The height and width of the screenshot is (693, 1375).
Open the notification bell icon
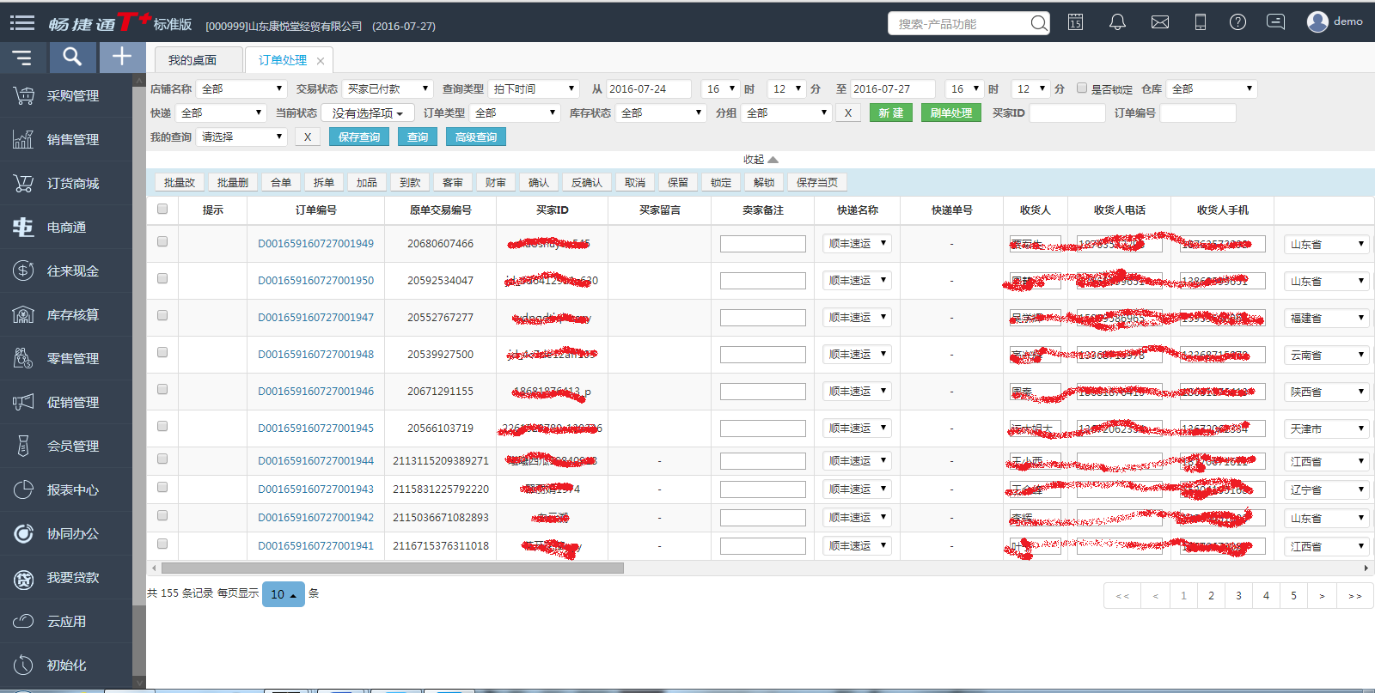coord(1117,22)
